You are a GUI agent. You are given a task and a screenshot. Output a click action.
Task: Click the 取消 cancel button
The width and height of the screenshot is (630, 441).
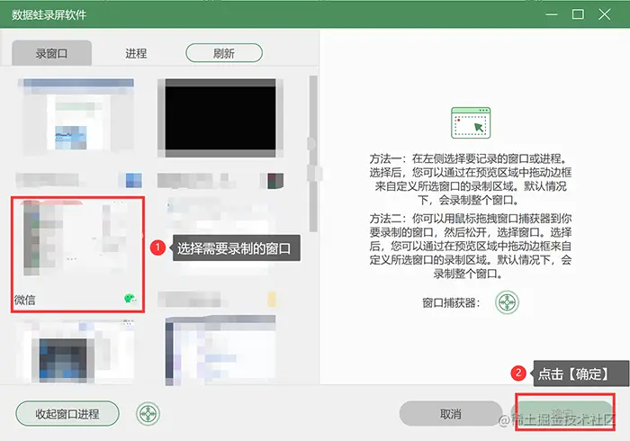point(451,414)
